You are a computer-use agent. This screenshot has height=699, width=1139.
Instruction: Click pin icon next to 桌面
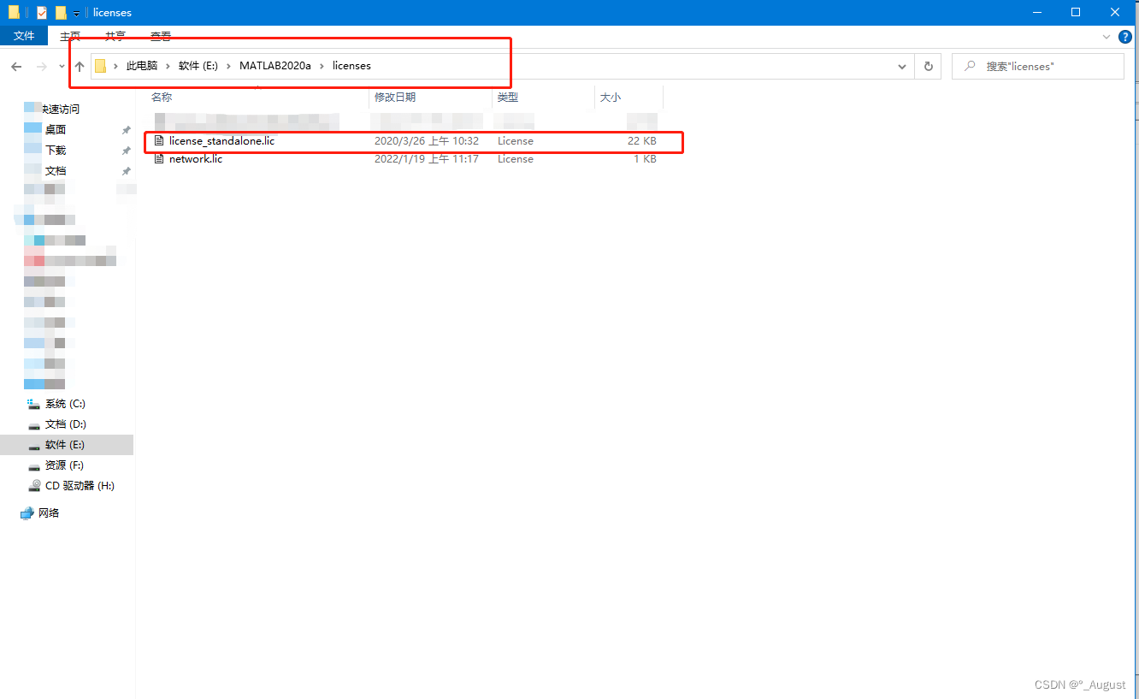click(126, 130)
